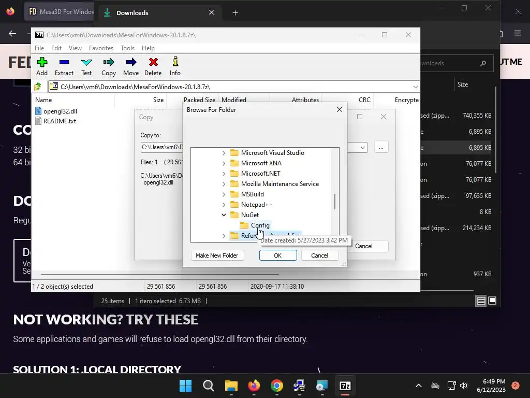Switch to 7-Zip taskbar icon

pos(345,386)
